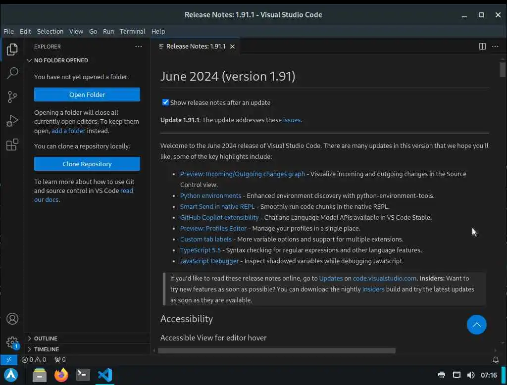Open the issues link
This screenshot has width=507, height=385.
292,120
